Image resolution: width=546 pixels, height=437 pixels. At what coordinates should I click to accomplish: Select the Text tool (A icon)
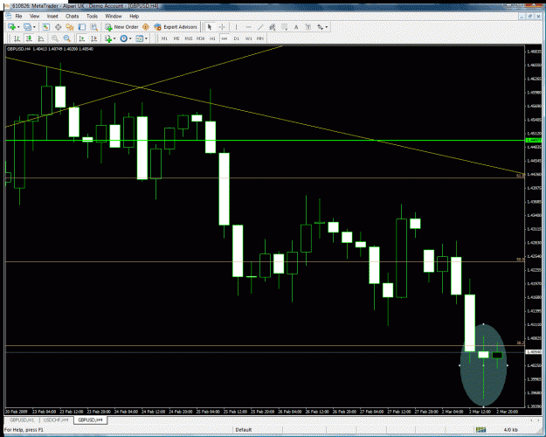coord(296,27)
